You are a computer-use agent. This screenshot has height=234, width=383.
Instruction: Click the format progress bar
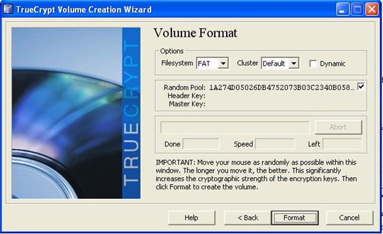[235, 127]
